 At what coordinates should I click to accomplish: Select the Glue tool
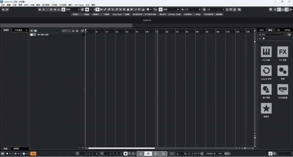[x=116, y=9]
